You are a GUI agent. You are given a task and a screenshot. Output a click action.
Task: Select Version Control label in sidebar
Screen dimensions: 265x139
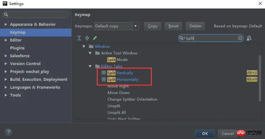point(25,64)
